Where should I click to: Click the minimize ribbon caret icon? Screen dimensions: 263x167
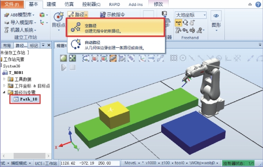(250, 5)
